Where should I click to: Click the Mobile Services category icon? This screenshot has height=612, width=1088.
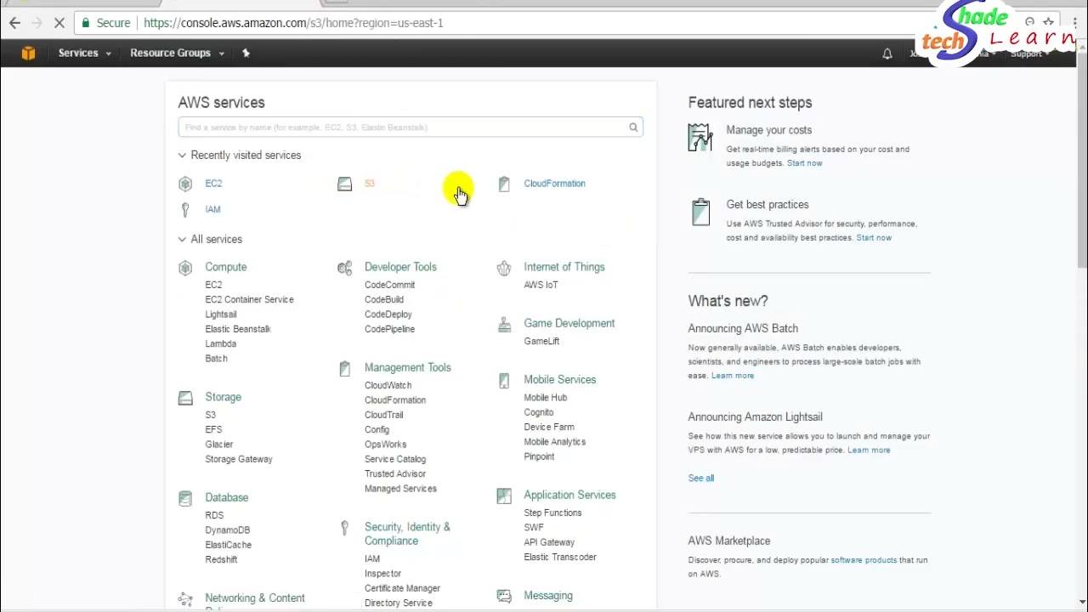pyautogui.click(x=504, y=380)
